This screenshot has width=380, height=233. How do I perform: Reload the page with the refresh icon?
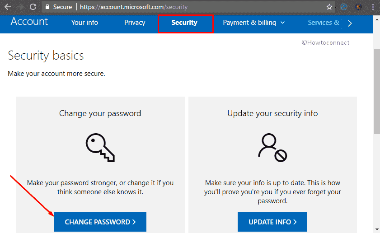click(x=33, y=7)
